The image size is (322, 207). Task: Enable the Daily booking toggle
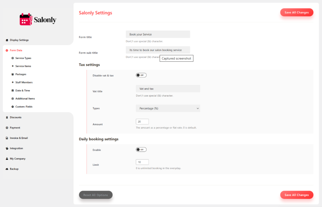[x=141, y=150]
